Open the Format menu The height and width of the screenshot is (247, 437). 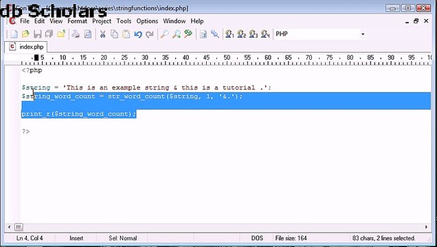77,21
